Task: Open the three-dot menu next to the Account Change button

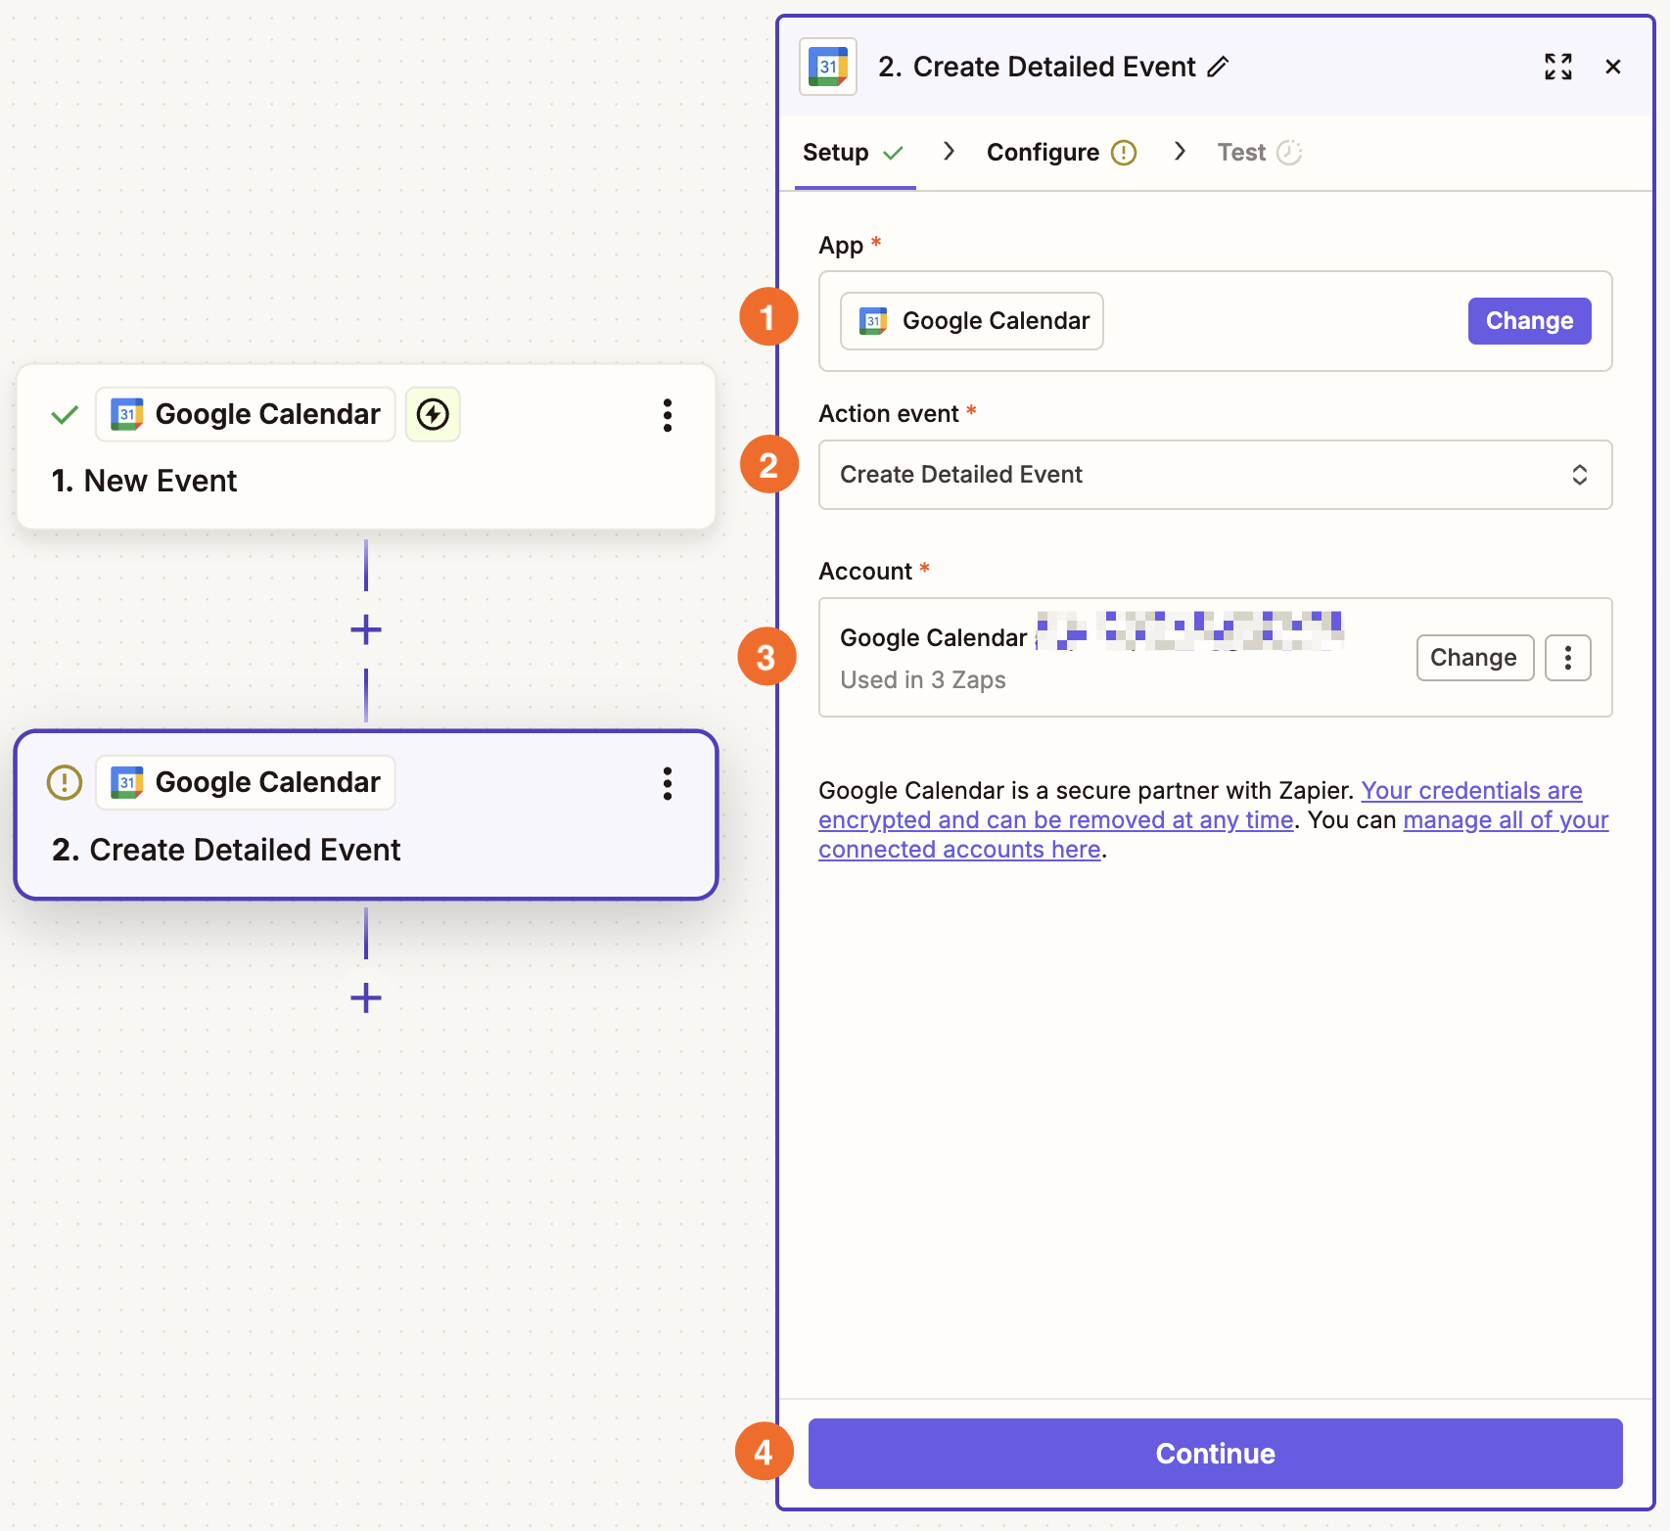Action: point(1567,658)
